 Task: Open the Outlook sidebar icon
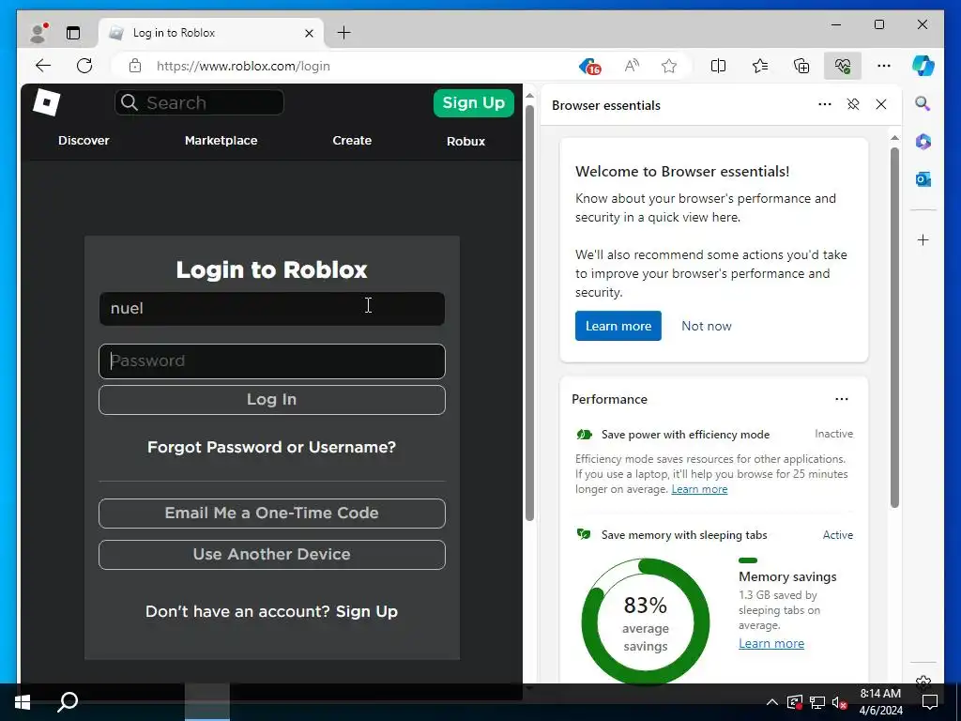click(x=923, y=179)
